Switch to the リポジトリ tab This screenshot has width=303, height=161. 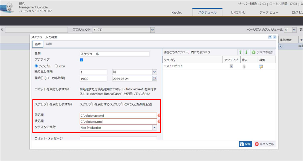click(238, 12)
